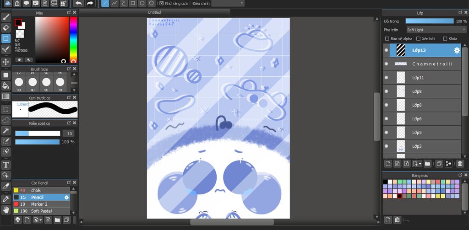The image size is (469, 230).
Task: Click the Undo arrow
Action: 78,3
